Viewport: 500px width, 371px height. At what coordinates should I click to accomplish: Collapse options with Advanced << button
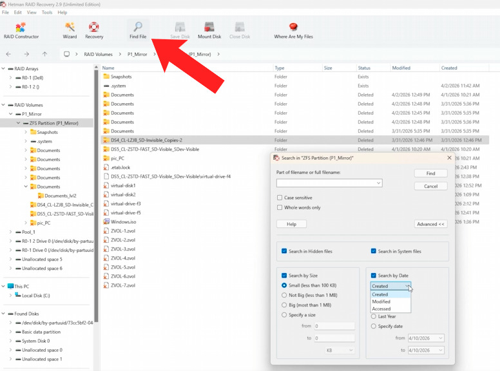tap(431, 224)
